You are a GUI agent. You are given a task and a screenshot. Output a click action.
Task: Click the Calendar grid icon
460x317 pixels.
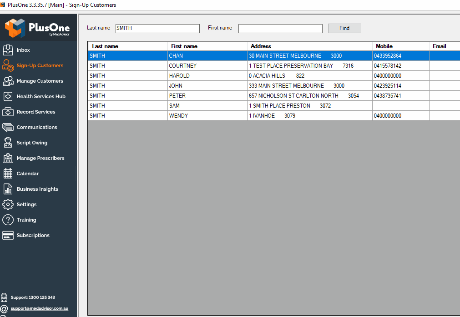click(8, 173)
